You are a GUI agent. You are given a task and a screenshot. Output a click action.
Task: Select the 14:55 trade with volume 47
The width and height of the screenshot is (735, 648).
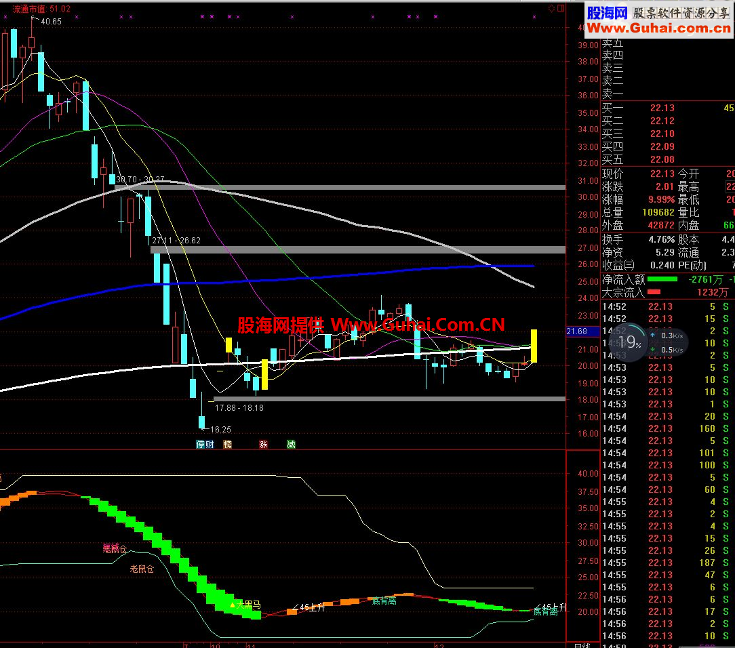(x=668, y=575)
